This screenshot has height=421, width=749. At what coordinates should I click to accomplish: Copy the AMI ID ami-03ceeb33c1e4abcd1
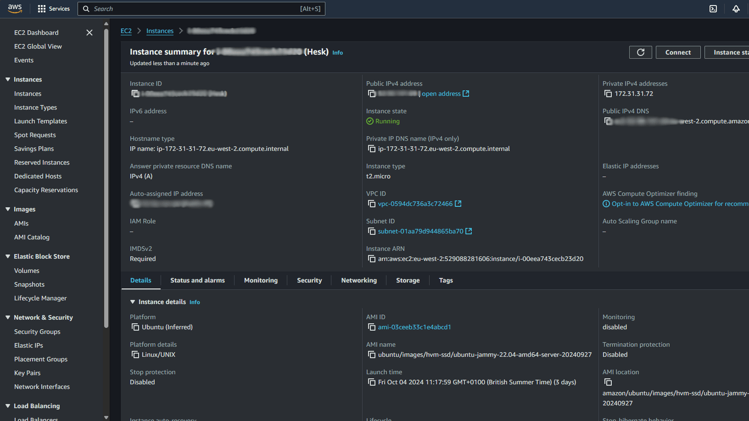(371, 327)
